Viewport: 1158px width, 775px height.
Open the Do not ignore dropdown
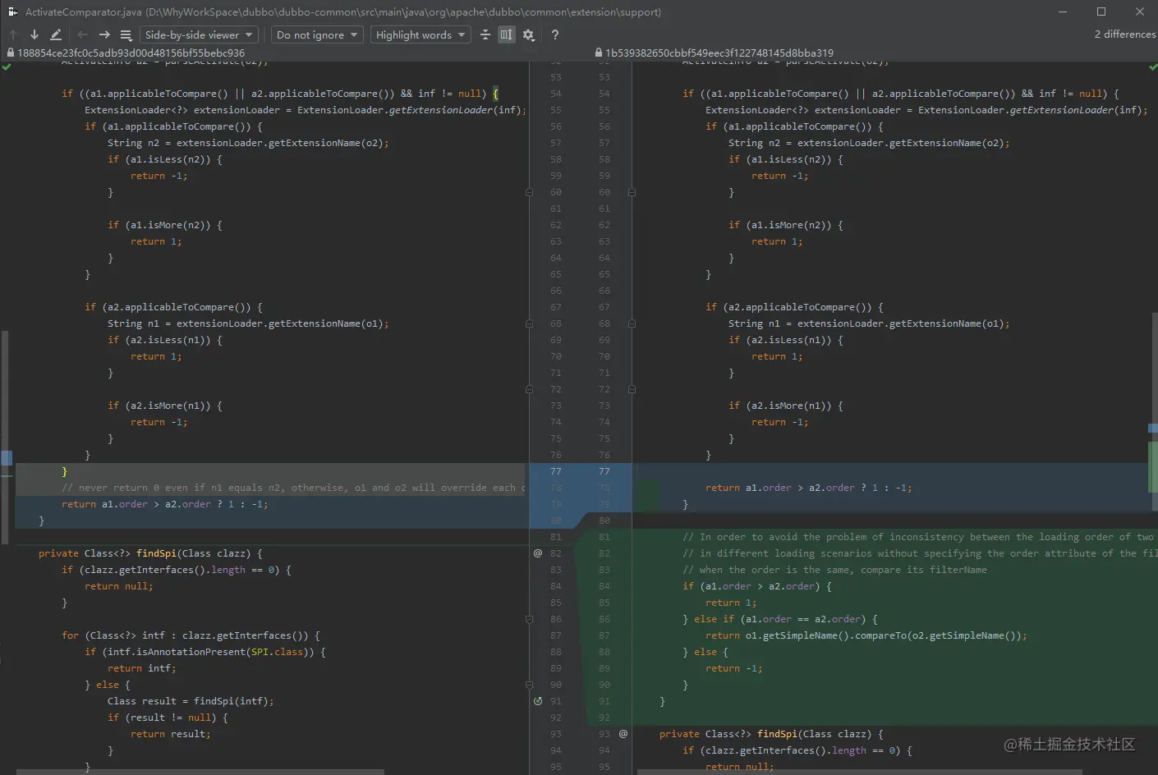pos(317,34)
